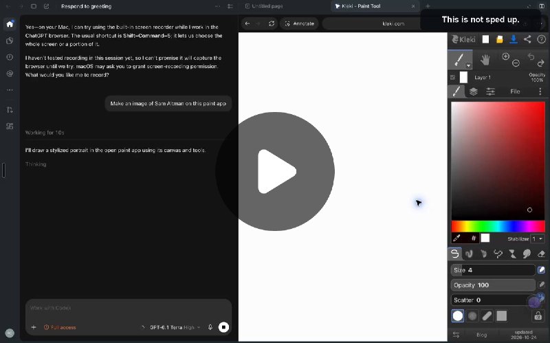Select the Pixel brush type

tap(498, 254)
